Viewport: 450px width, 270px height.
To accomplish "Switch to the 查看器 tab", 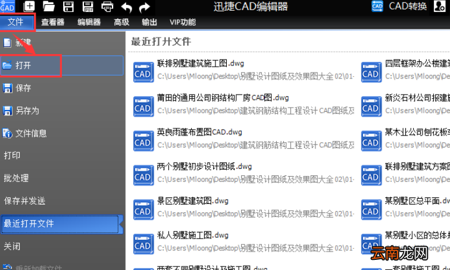I will point(52,22).
